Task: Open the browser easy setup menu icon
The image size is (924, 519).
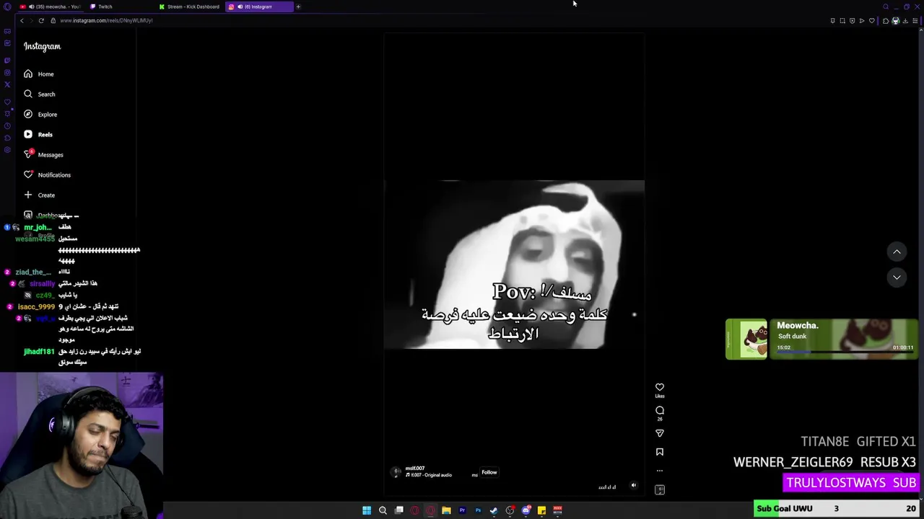Action: [915, 20]
